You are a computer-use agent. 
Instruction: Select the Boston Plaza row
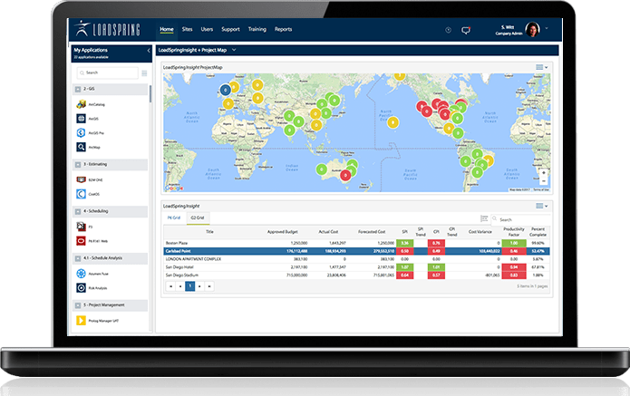356,243
